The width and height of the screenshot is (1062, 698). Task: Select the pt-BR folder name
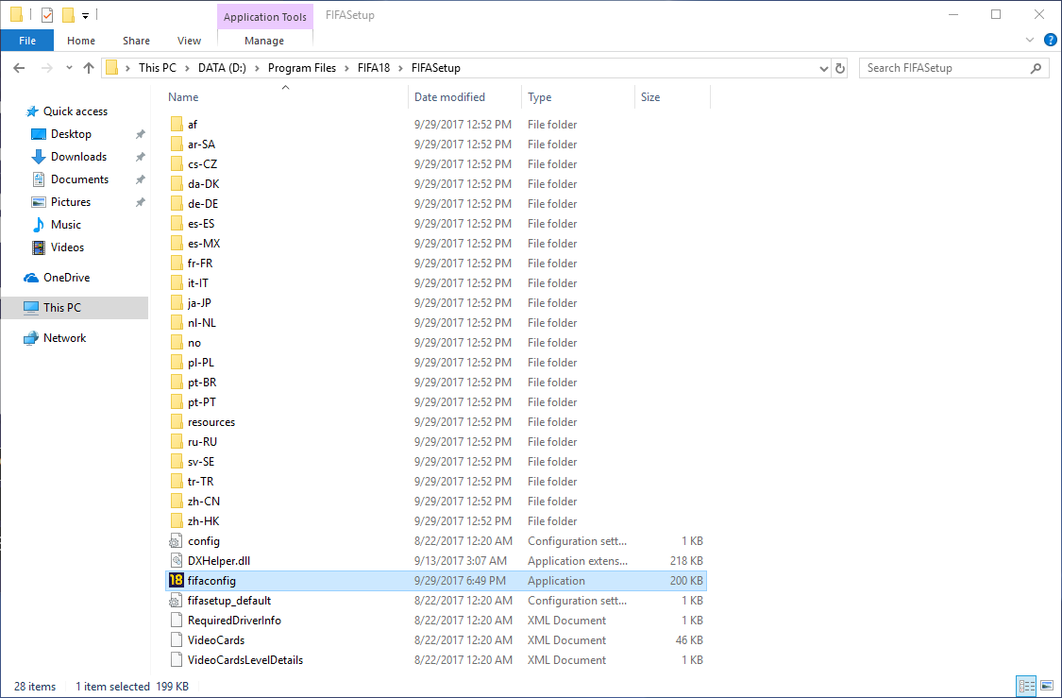(202, 383)
